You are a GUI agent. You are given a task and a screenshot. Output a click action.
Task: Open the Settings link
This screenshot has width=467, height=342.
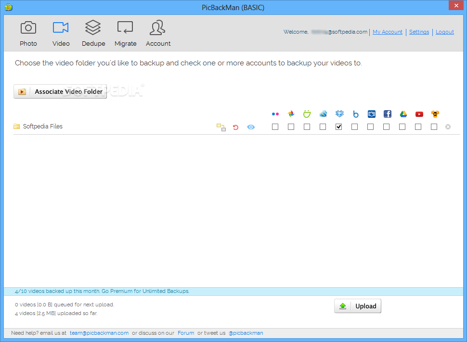(x=419, y=32)
